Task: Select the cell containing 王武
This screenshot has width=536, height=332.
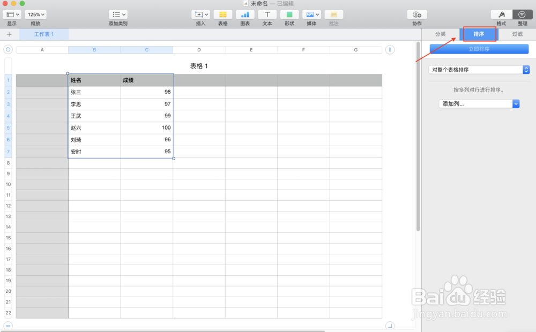Action: click(94, 116)
